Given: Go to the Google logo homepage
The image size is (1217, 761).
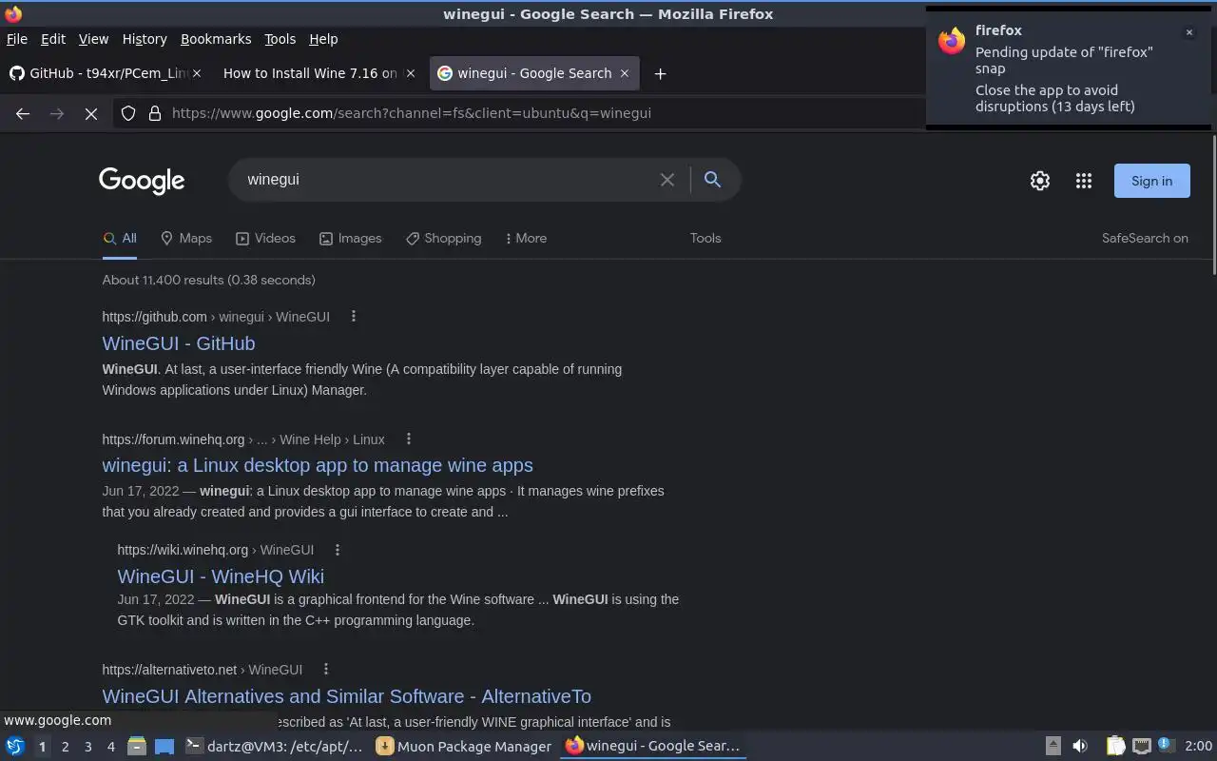Looking at the screenshot, I should pyautogui.click(x=142, y=180).
